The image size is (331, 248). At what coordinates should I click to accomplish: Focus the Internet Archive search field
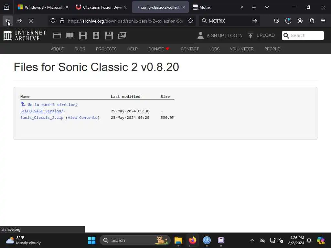[303, 36]
